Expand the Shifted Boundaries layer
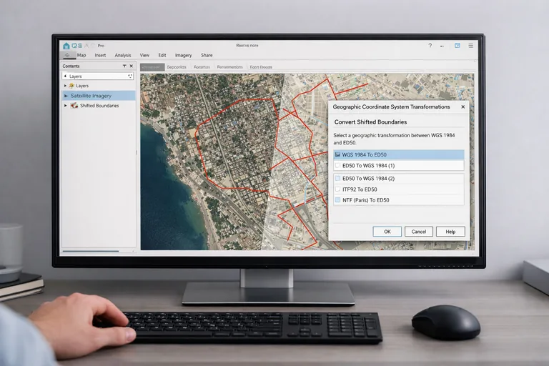The image size is (549, 366). [66, 105]
